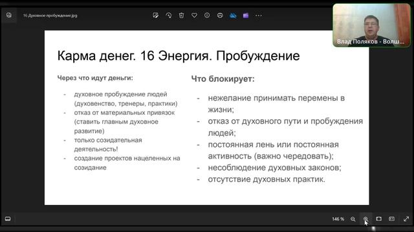Click the line постоянная лень или постоянная
This screenshot has height=232, width=414.
tap(273, 144)
